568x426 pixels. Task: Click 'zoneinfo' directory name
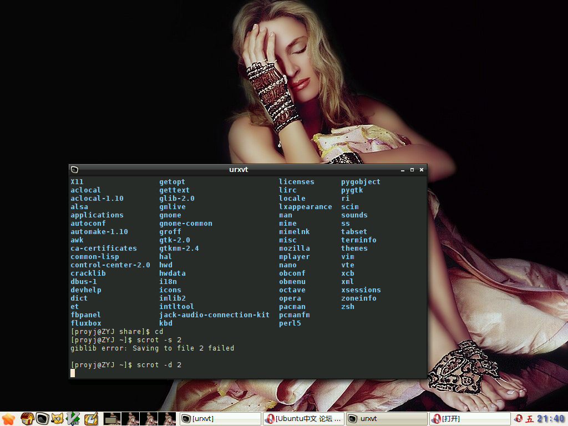point(358,298)
